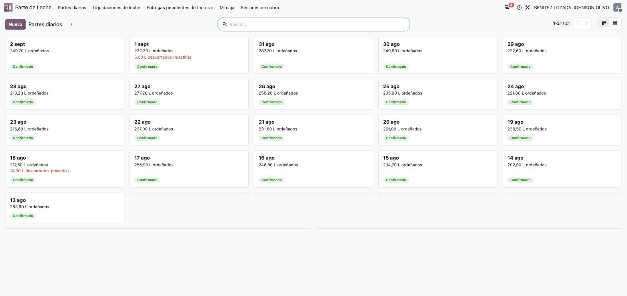Open the 20 ago record card
The height and width of the screenshot is (296, 627).
(x=438, y=130)
